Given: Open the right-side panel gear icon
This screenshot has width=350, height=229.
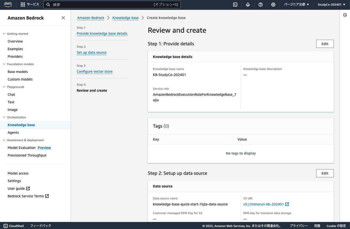Looking at the screenshot, I should (x=345, y=15).
